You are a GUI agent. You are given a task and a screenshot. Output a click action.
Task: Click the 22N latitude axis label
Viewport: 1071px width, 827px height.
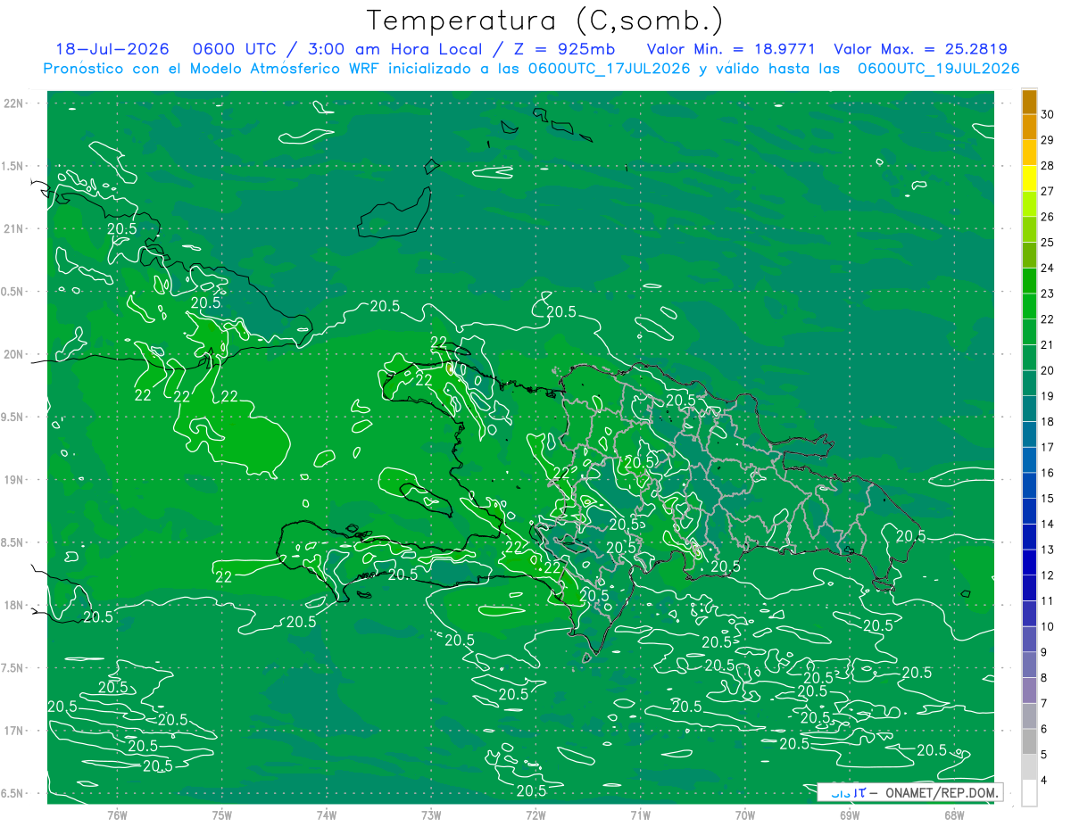tap(15, 103)
